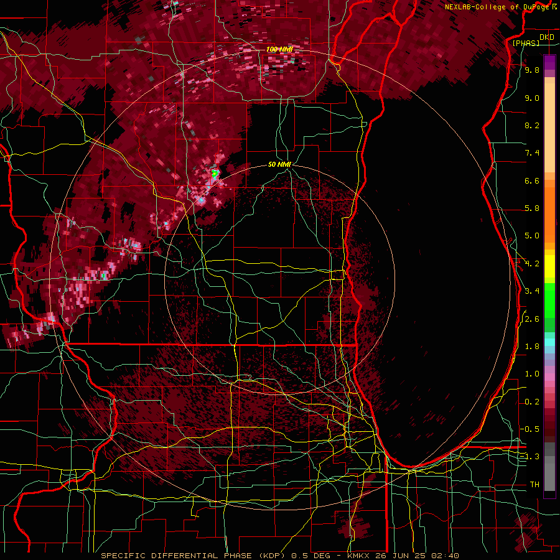The width and height of the screenshot is (560, 560).
Task: Click the 7.4 value on the color scale
Action: click(532, 153)
